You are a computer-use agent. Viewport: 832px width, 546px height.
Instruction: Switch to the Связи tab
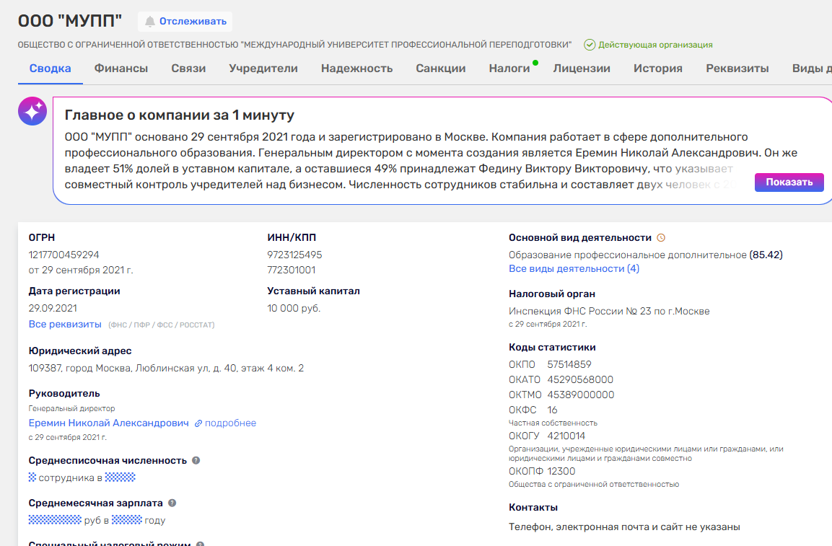188,69
